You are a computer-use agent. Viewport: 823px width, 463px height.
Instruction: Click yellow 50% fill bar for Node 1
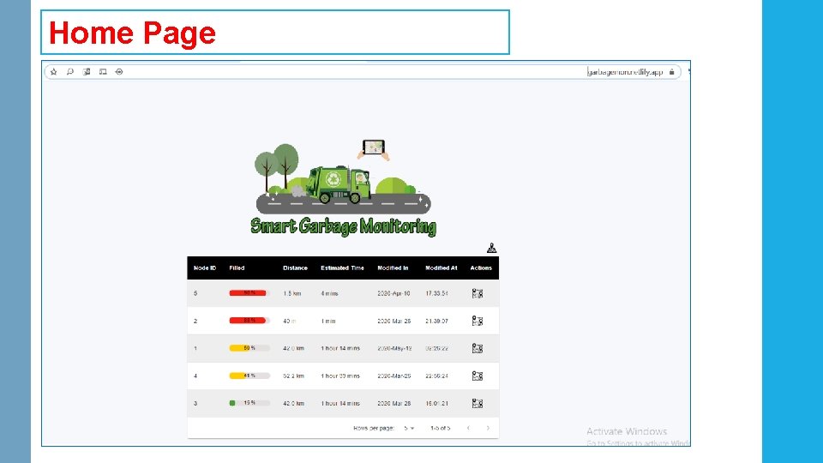coord(249,348)
